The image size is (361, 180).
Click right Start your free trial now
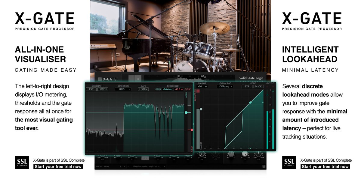click(x=325, y=166)
